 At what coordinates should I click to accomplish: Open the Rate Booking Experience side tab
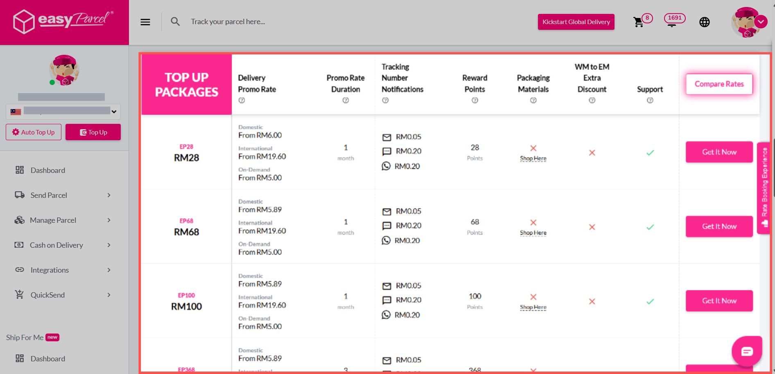[764, 188]
